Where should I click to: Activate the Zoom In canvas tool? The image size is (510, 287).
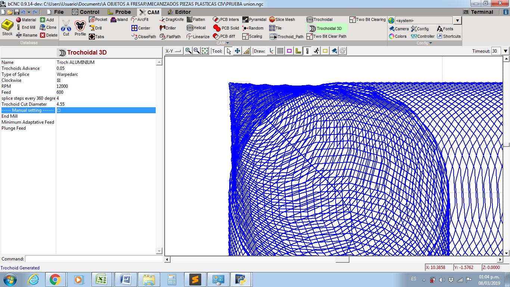(x=189, y=51)
